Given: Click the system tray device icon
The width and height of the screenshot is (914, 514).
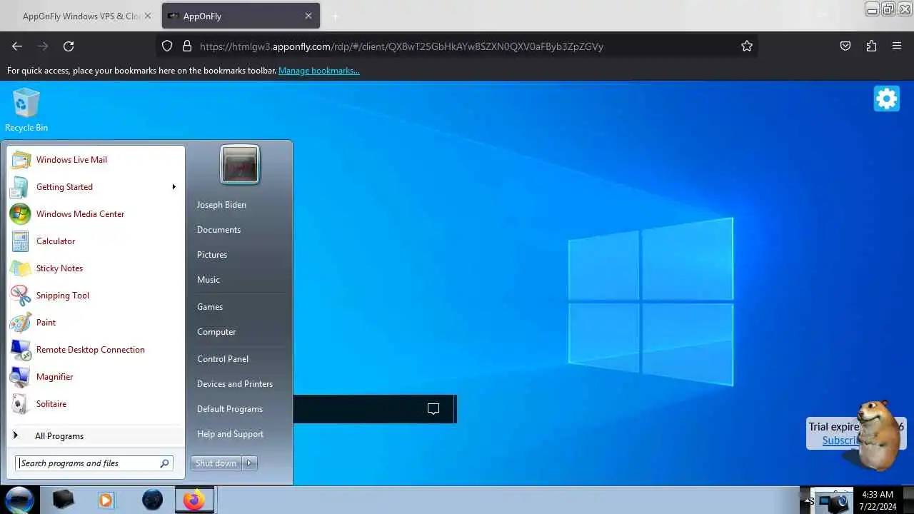Looking at the screenshot, I should (x=833, y=502).
